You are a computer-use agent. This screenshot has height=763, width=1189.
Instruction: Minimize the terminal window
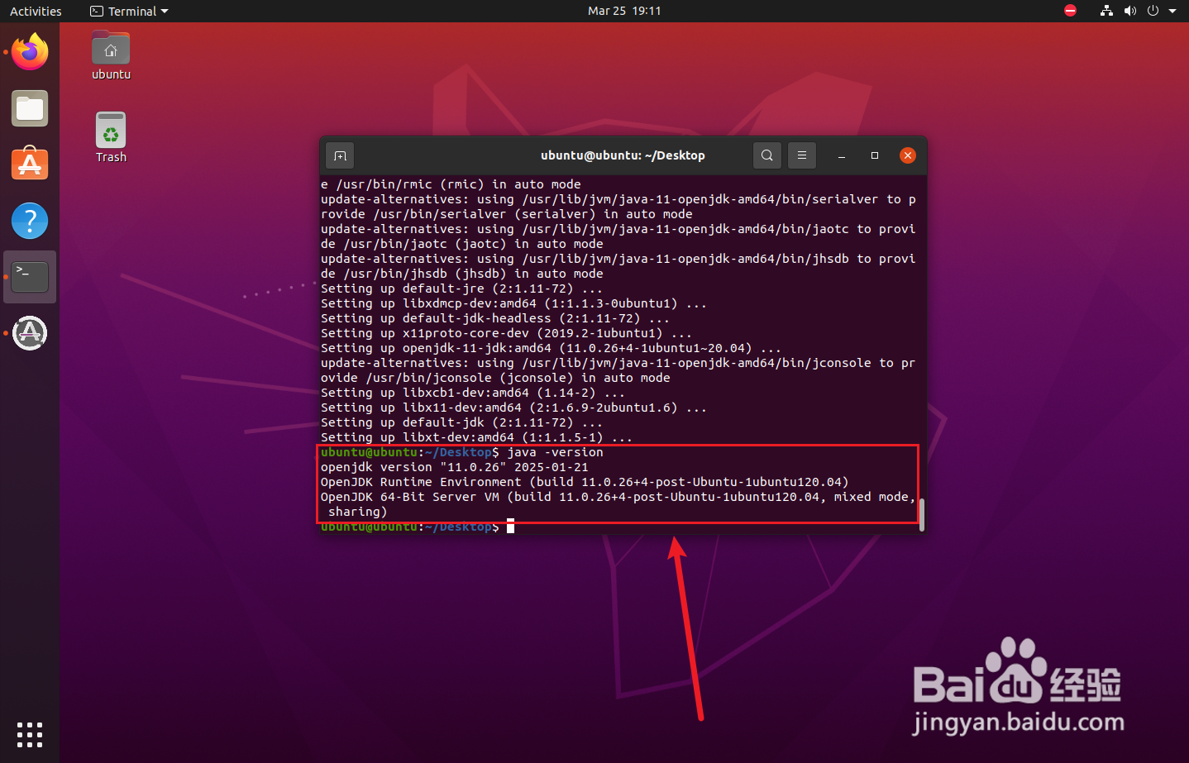pyautogui.click(x=842, y=155)
